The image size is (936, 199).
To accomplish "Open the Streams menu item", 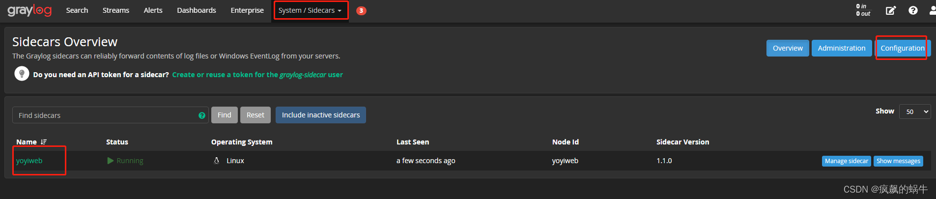I will pos(116,10).
